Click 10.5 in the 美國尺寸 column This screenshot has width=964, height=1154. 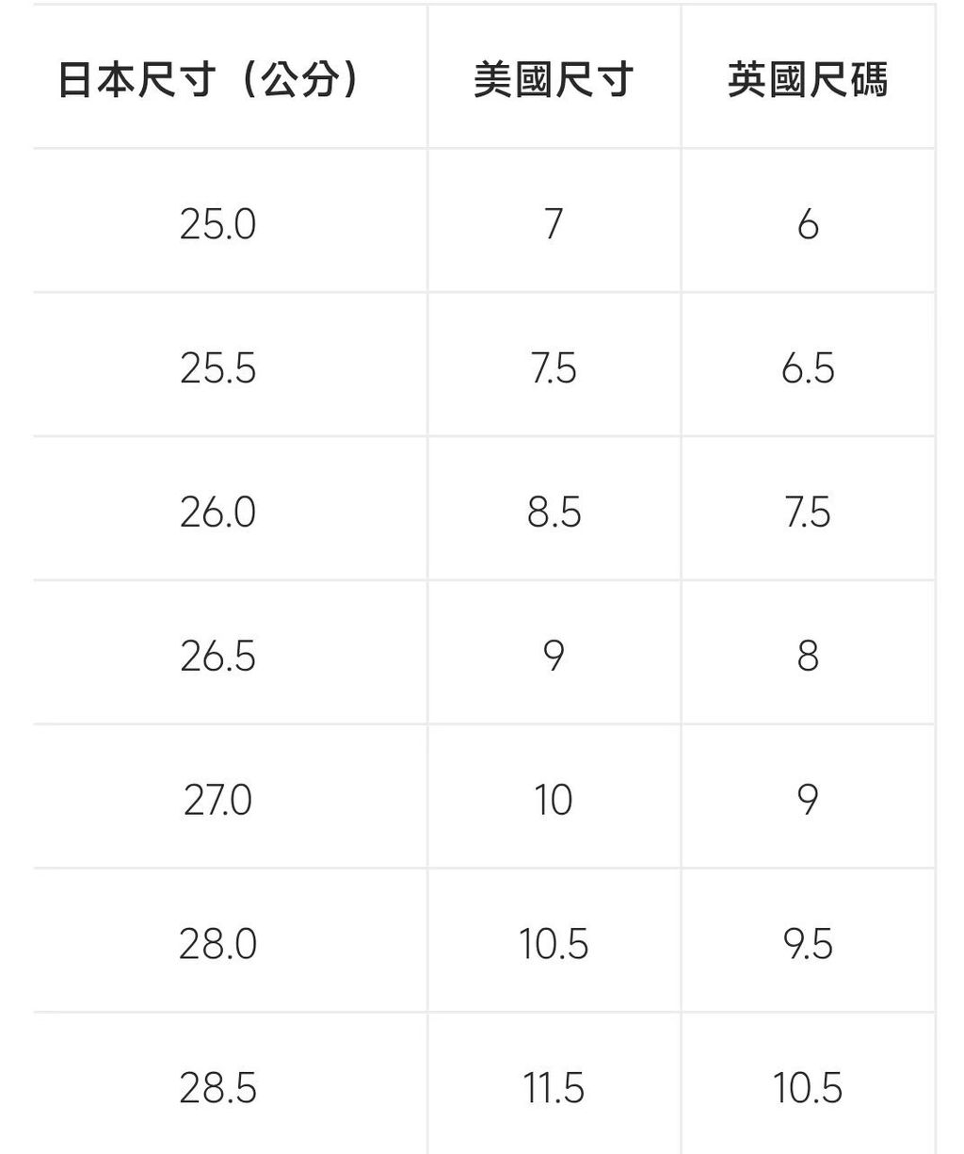coord(554,944)
